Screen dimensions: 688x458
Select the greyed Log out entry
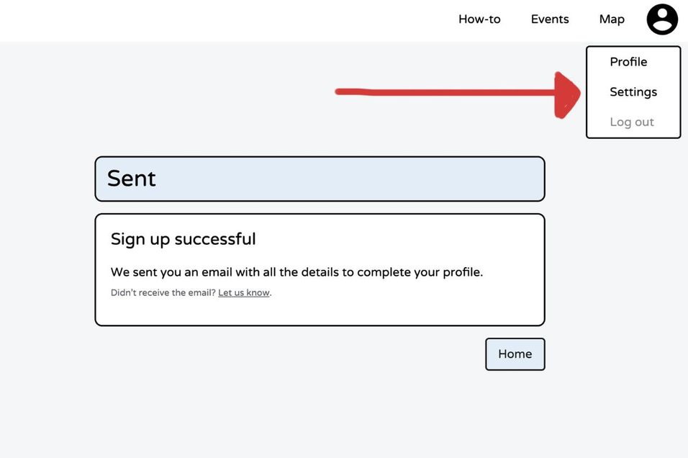point(632,122)
